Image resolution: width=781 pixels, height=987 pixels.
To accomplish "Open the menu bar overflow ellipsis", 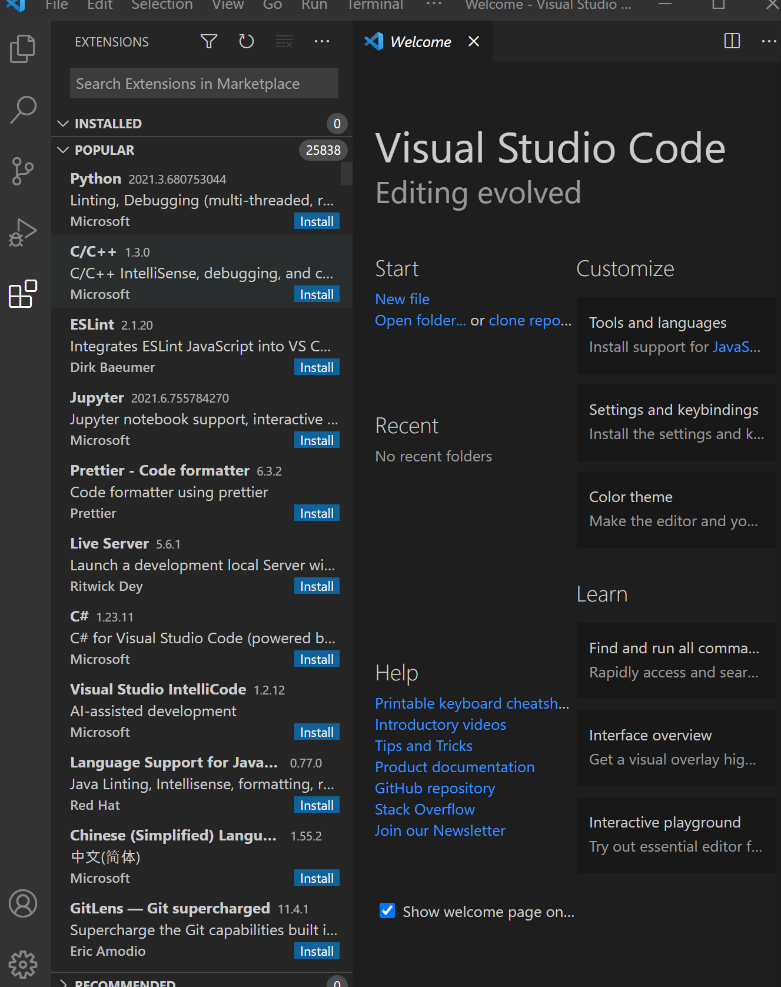I will tap(434, 5).
